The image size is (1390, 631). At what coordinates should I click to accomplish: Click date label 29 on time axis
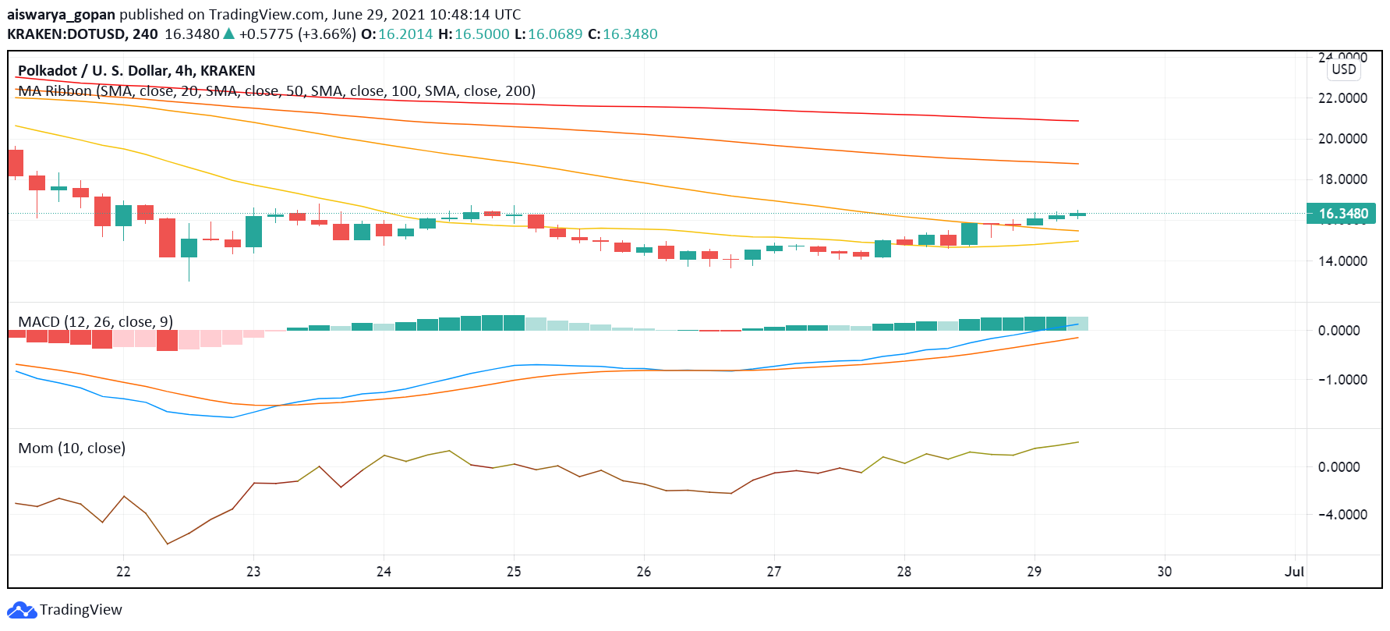click(x=1035, y=572)
